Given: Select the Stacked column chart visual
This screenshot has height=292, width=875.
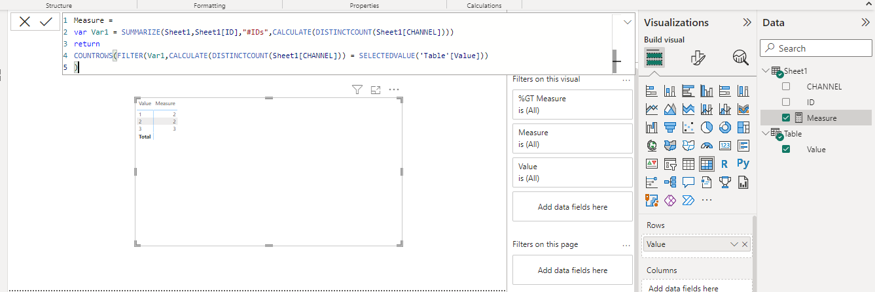Looking at the screenshot, I should [x=670, y=91].
